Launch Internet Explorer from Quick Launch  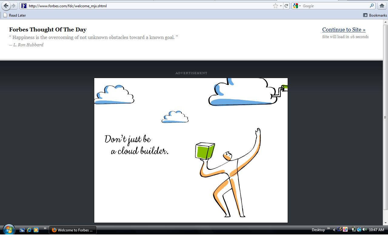29,230
